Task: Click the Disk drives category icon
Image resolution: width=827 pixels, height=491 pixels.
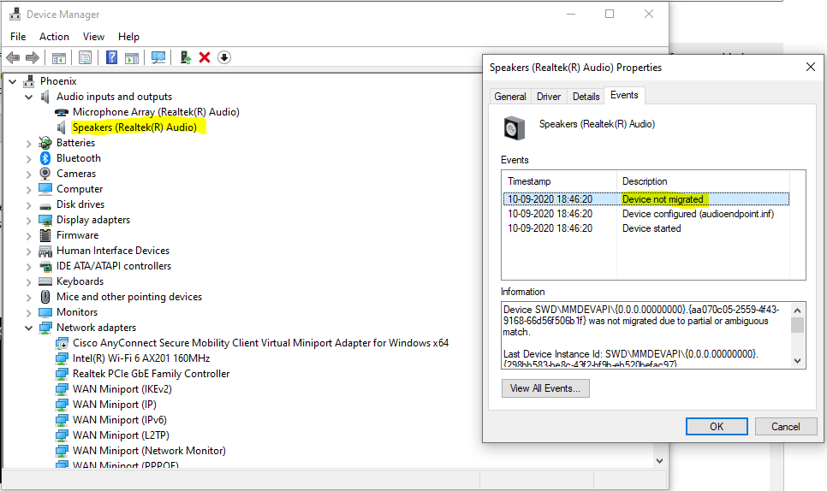Action: click(45, 205)
